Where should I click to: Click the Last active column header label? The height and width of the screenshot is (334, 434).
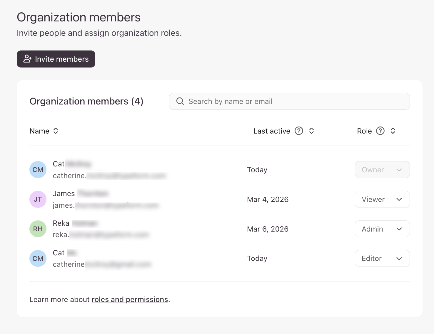click(x=272, y=131)
